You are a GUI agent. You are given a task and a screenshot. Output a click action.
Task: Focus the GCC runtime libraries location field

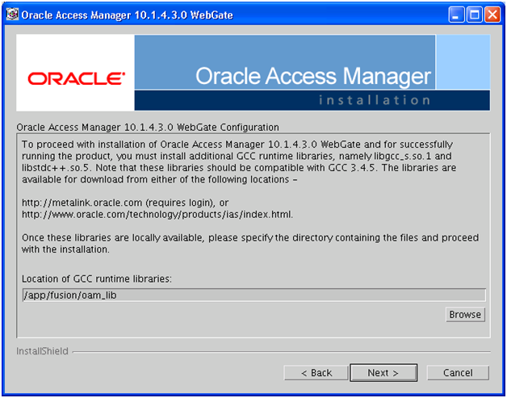click(254, 295)
